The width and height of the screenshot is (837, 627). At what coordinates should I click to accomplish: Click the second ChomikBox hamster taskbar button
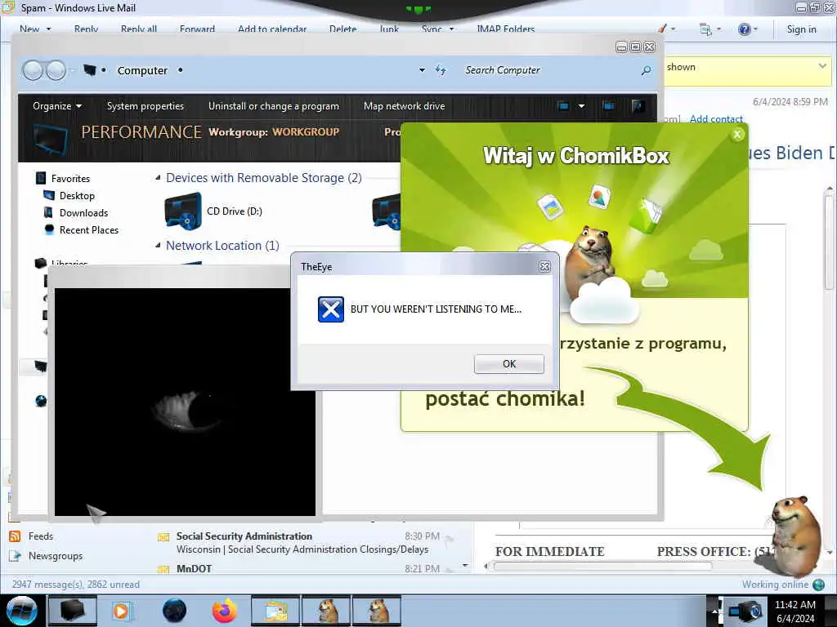(377, 611)
